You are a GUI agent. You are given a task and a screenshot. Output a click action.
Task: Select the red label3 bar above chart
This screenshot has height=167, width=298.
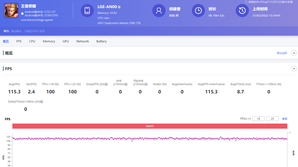[150, 126]
